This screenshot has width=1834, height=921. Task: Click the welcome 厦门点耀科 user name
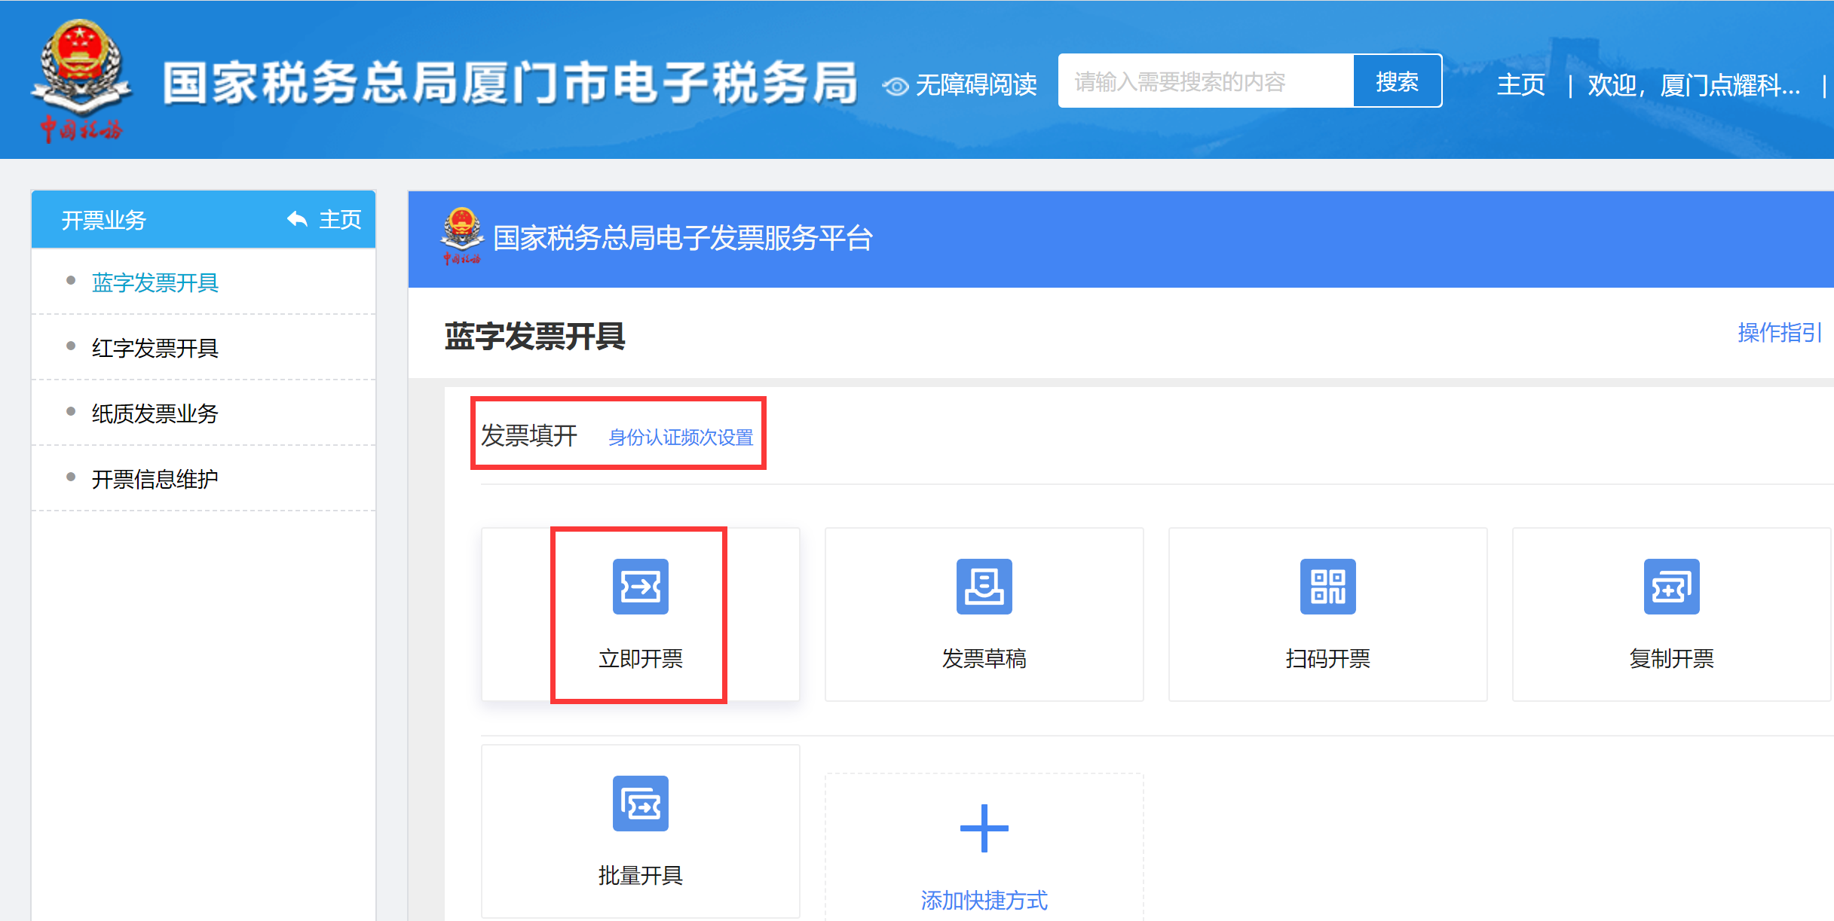(x=1694, y=85)
